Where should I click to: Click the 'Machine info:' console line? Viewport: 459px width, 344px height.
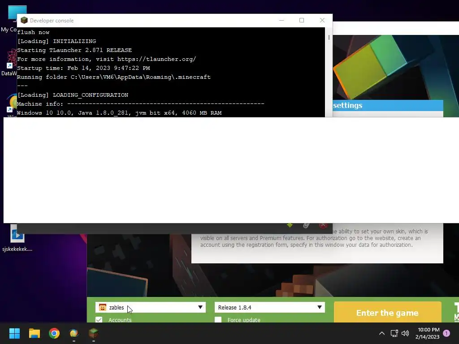click(x=140, y=104)
